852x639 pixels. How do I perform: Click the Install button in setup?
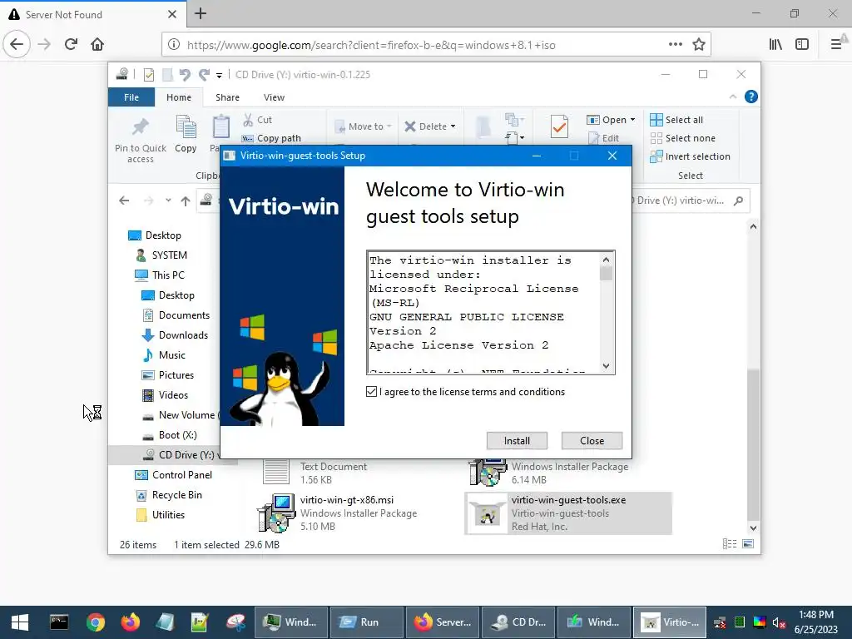[x=517, y=441]
